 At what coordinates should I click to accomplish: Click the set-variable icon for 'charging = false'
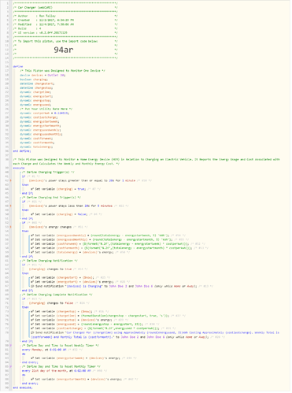coord(32,214)
